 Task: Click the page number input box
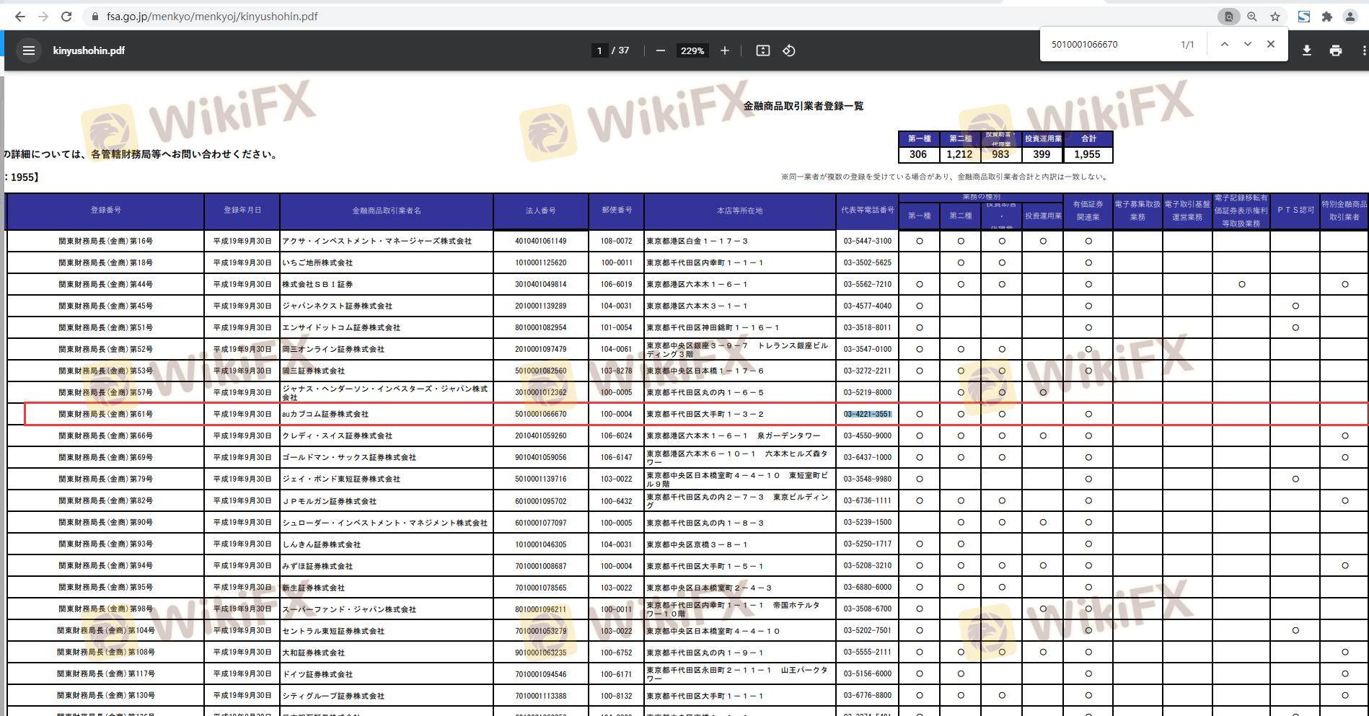click(599, 50)
